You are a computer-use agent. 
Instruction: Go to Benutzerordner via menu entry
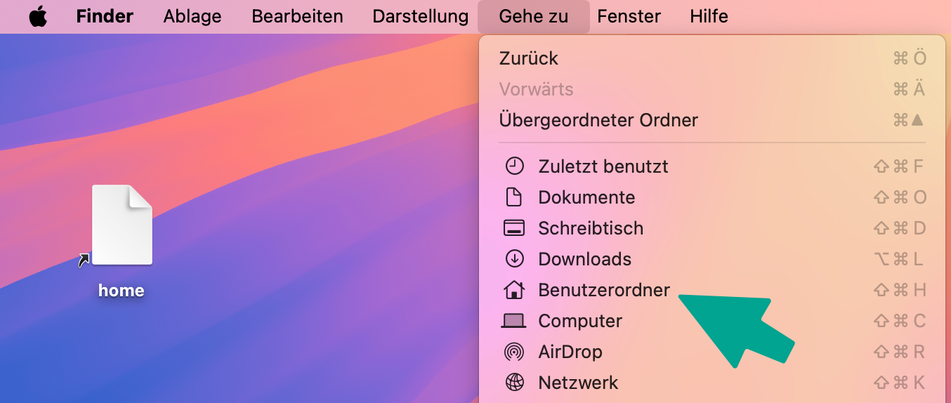(604, 290)
